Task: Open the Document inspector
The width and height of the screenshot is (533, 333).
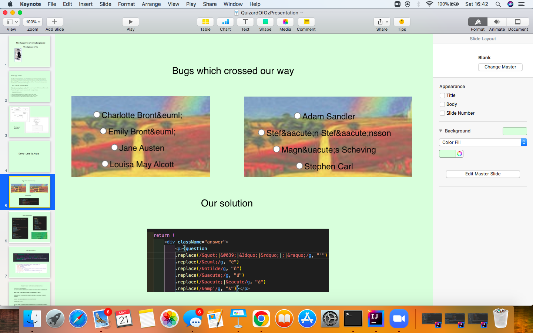Action: tap(518, 22)
